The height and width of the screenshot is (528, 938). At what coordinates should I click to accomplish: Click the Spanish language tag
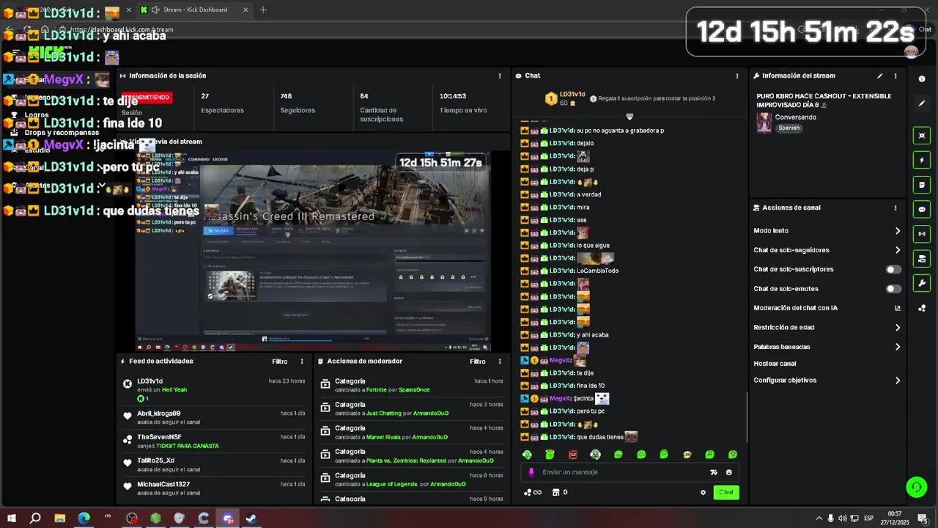[789, 128]
